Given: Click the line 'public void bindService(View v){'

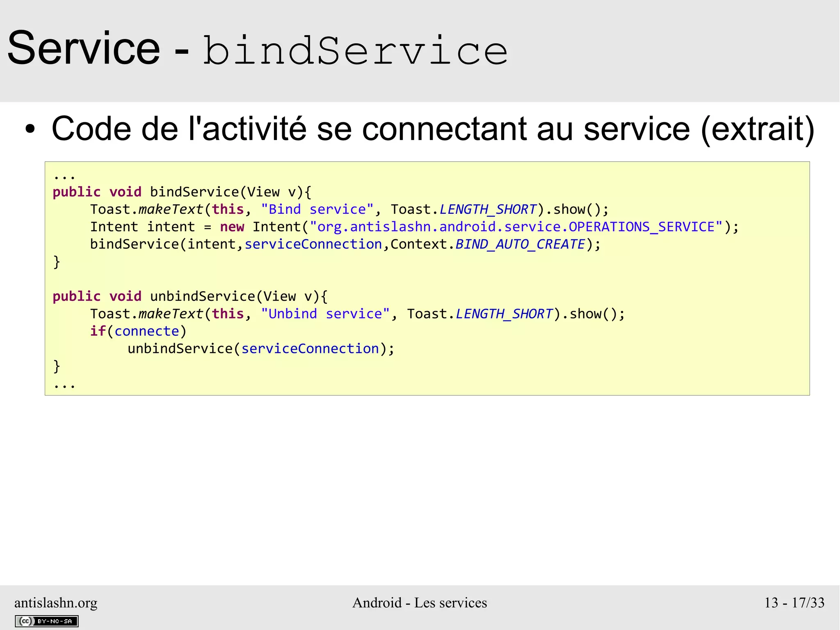Looking at the screenshot, I should pyautogui.click(x=182, y=192).
